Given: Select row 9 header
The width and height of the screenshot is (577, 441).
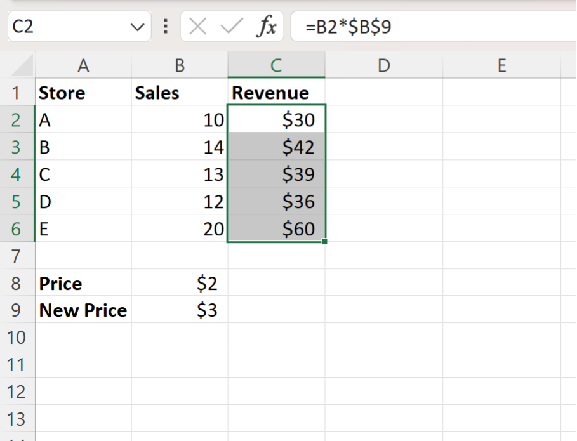Looking at the screenshot, I should [x=17, y=310].
